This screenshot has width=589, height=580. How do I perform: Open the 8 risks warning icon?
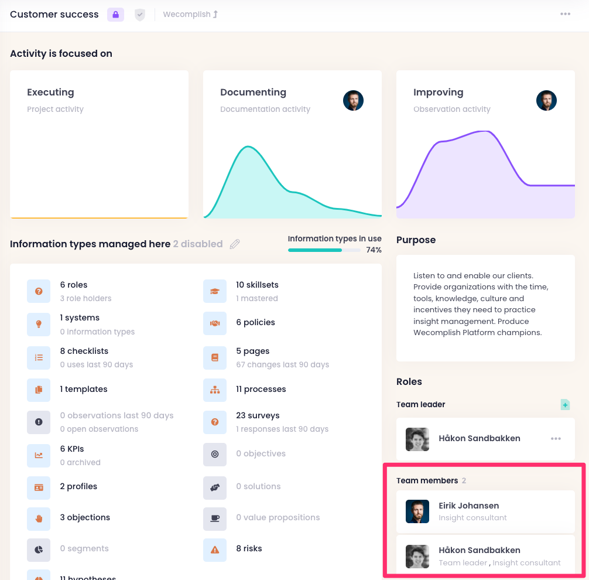(x=215, y=550)
